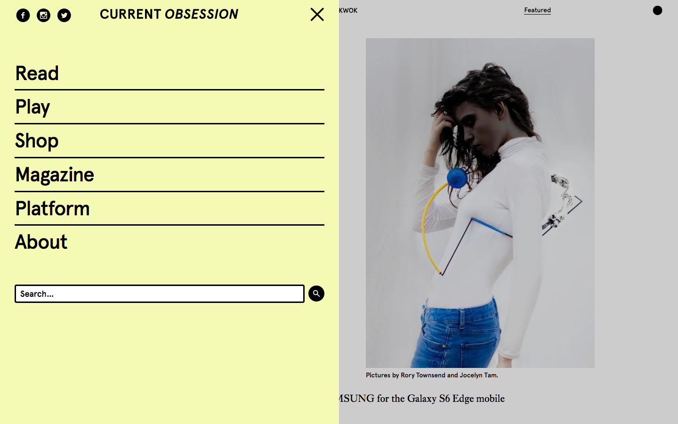Click the black circle icon top right
Viewport: 678px width, 424px height.
tap(658, 10)
